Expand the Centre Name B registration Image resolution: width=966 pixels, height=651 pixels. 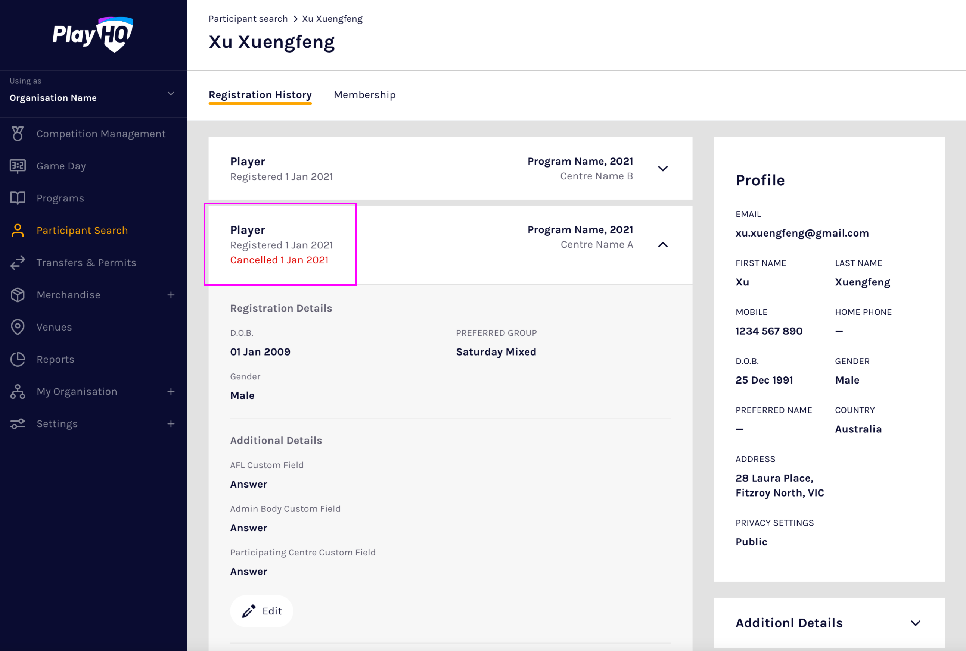click(x=663, y=169)
